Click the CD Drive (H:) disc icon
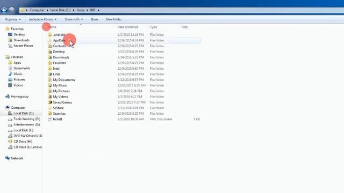 [10, 142]
